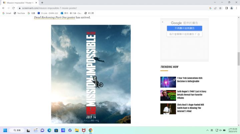Reload the Screenrant page
This screenshot has height=134, width=240.
coord(13,8)
